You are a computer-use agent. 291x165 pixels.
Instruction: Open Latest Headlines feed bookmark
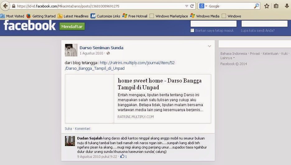pyautogui.click(x=73, y=16)
